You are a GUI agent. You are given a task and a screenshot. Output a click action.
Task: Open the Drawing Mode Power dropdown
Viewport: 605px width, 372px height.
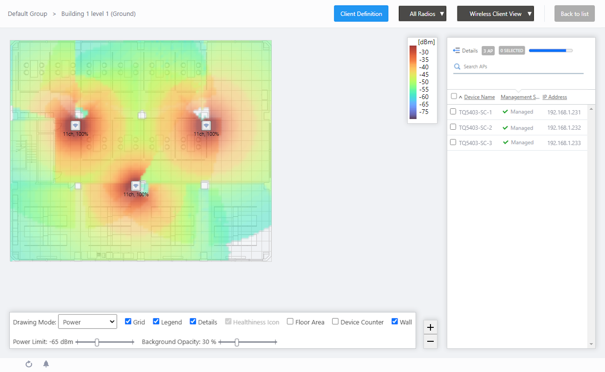tap(87, 322)
